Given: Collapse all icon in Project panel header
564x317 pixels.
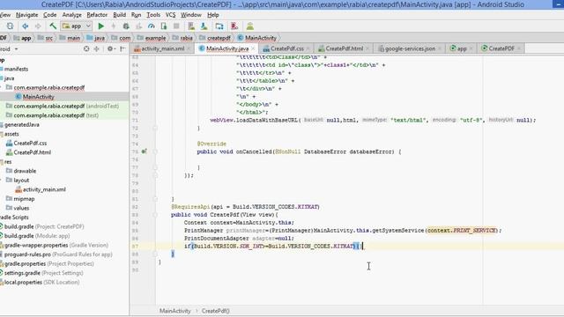Looking at the screenshot, I should [x=96, y=49].
